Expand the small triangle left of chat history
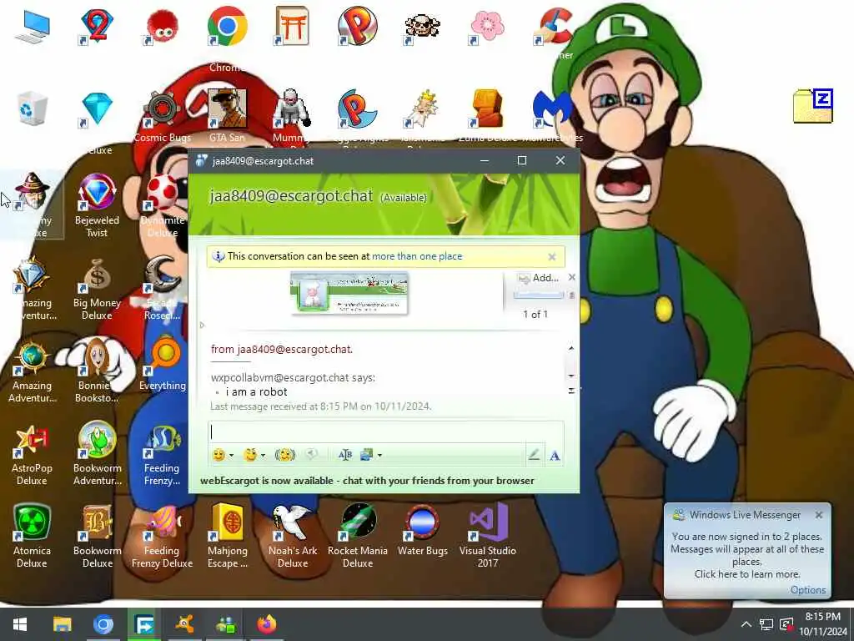Viewport: 854px width, 641px height. [x=202, y=326]
